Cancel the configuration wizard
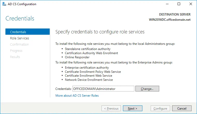Screen dimensions: 197x114 click(182, 109)
